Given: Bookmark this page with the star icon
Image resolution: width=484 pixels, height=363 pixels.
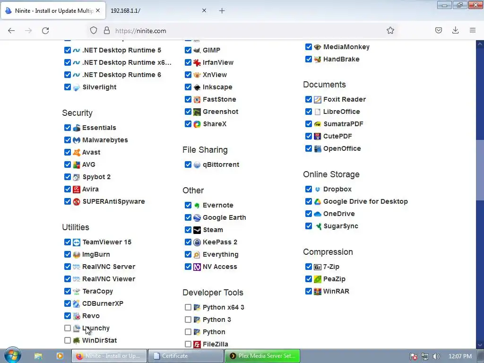Looking at the screenshot, I should 390,31.
